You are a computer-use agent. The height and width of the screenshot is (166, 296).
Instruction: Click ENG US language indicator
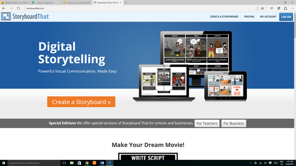coord(282,163)
